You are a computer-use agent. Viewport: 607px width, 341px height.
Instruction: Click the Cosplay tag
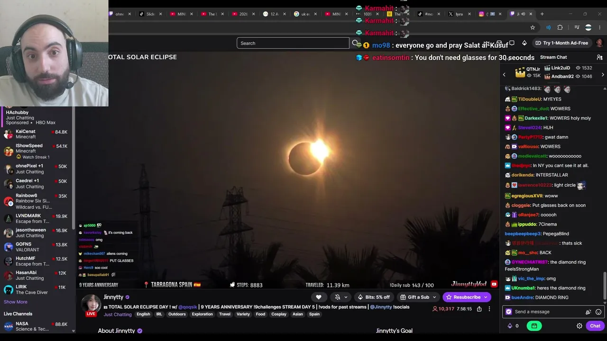coord(279,314)
